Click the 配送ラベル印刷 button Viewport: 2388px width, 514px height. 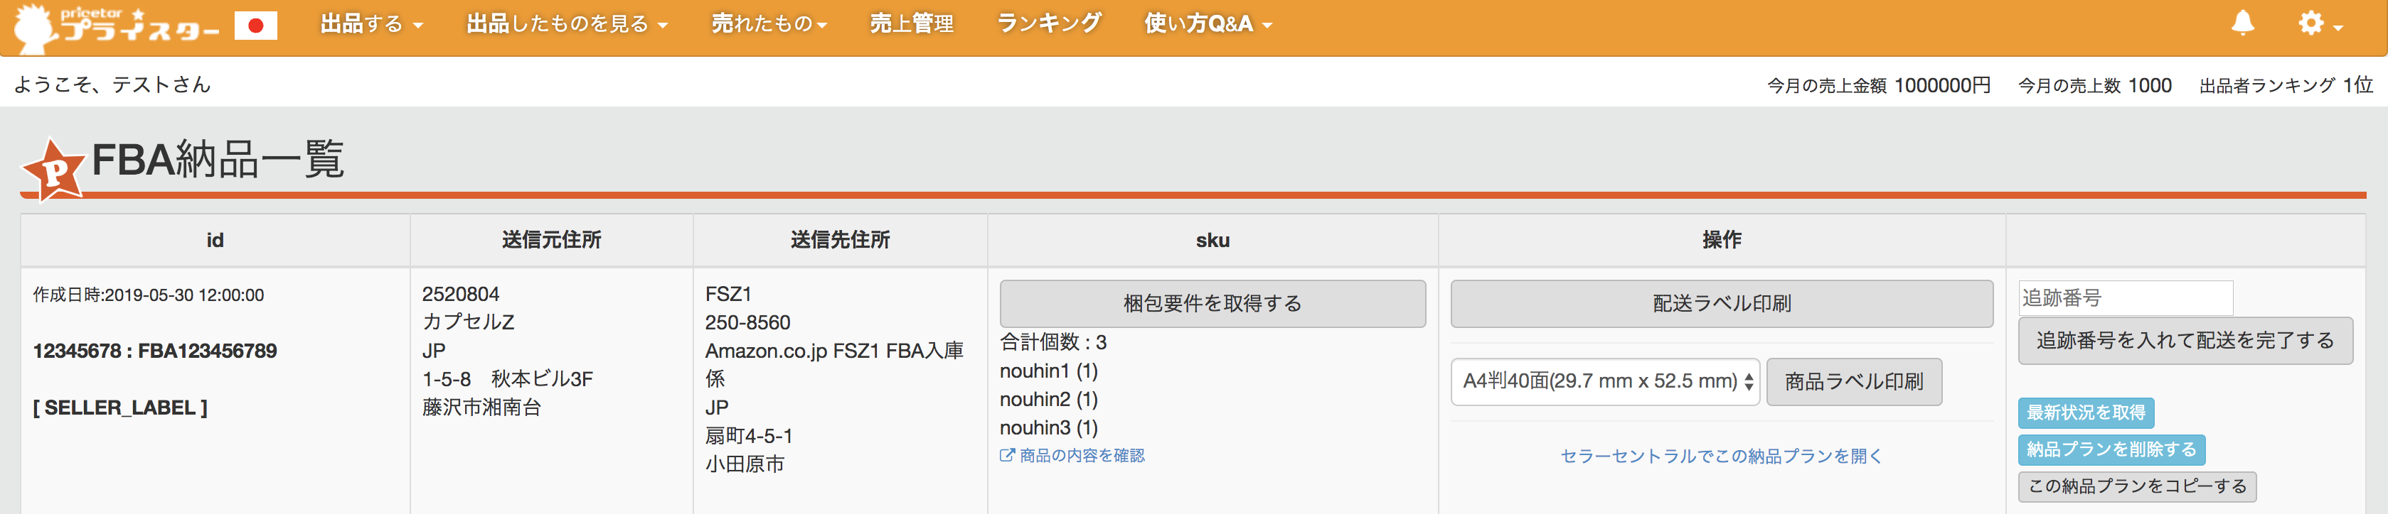pos(1722,304)
